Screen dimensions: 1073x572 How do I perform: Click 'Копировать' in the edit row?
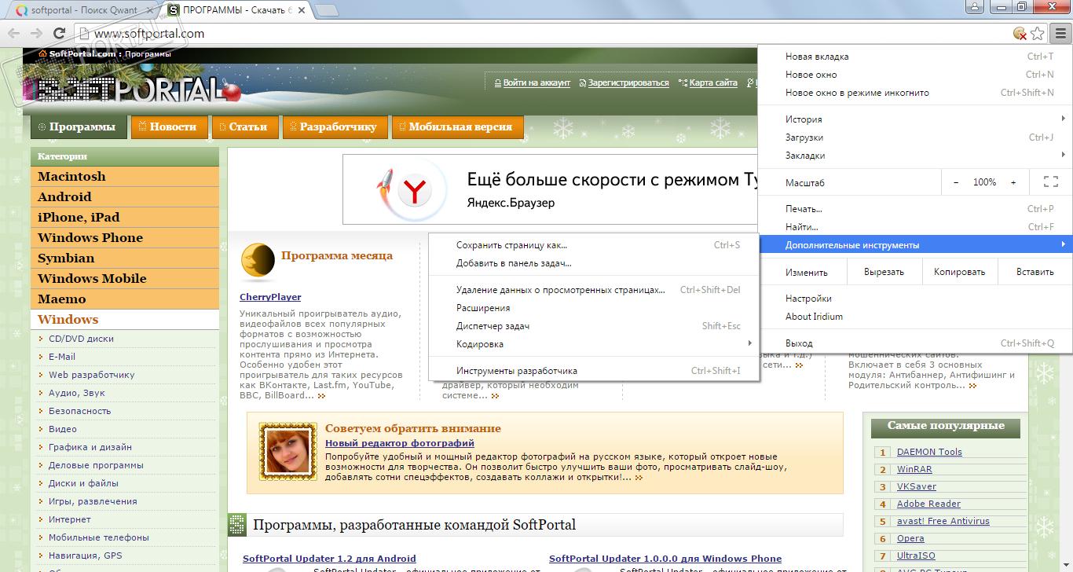pyautogui.click(x=959, y=272)
